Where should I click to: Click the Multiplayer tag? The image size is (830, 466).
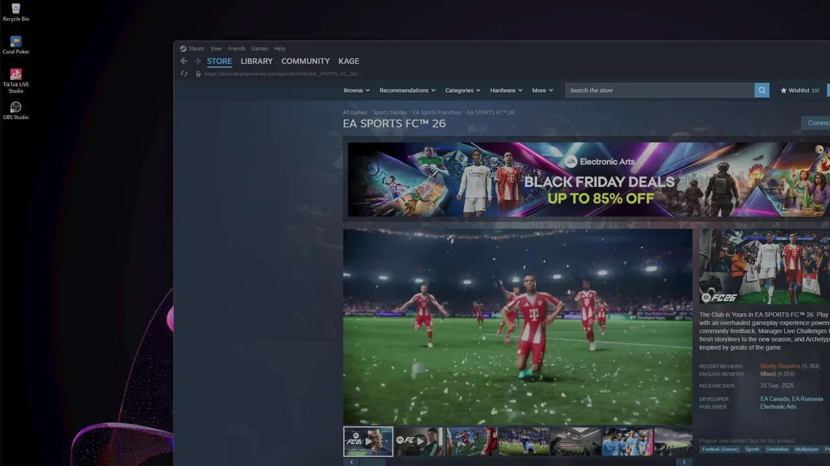point(807,449)
